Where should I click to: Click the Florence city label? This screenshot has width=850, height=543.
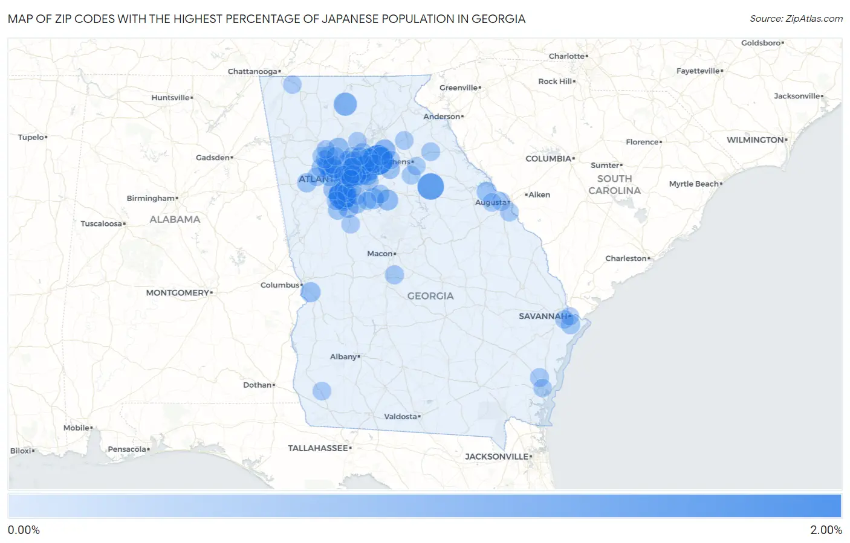(643, 143)
